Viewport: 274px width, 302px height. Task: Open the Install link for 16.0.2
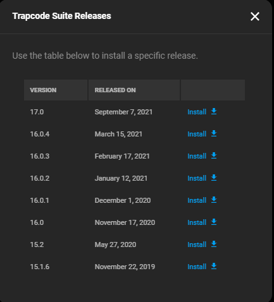tap(197, 178)
